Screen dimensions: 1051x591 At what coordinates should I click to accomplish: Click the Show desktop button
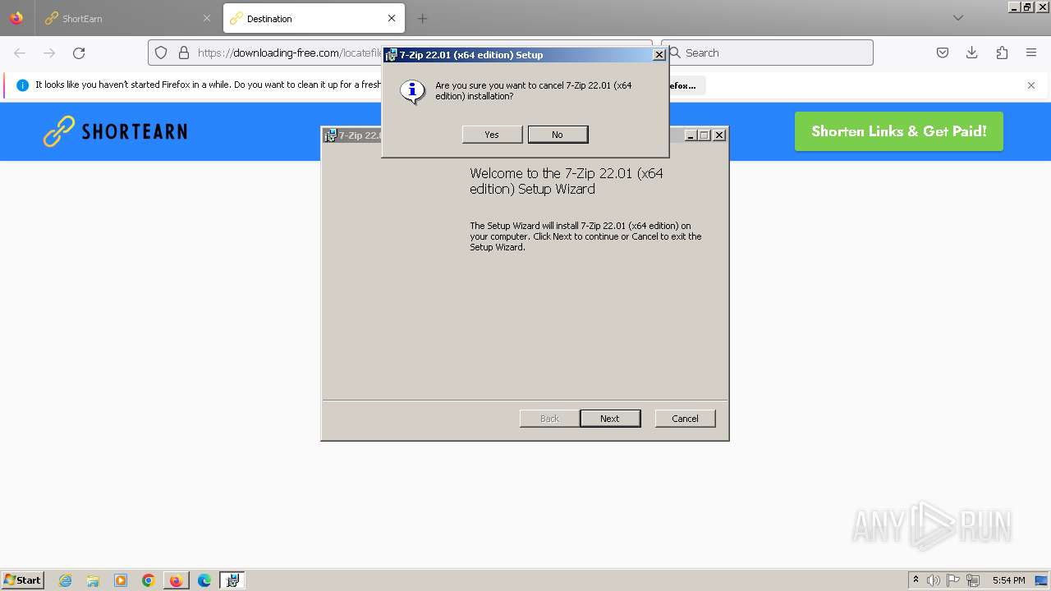pyautogui.click(x=1043, y=580)
